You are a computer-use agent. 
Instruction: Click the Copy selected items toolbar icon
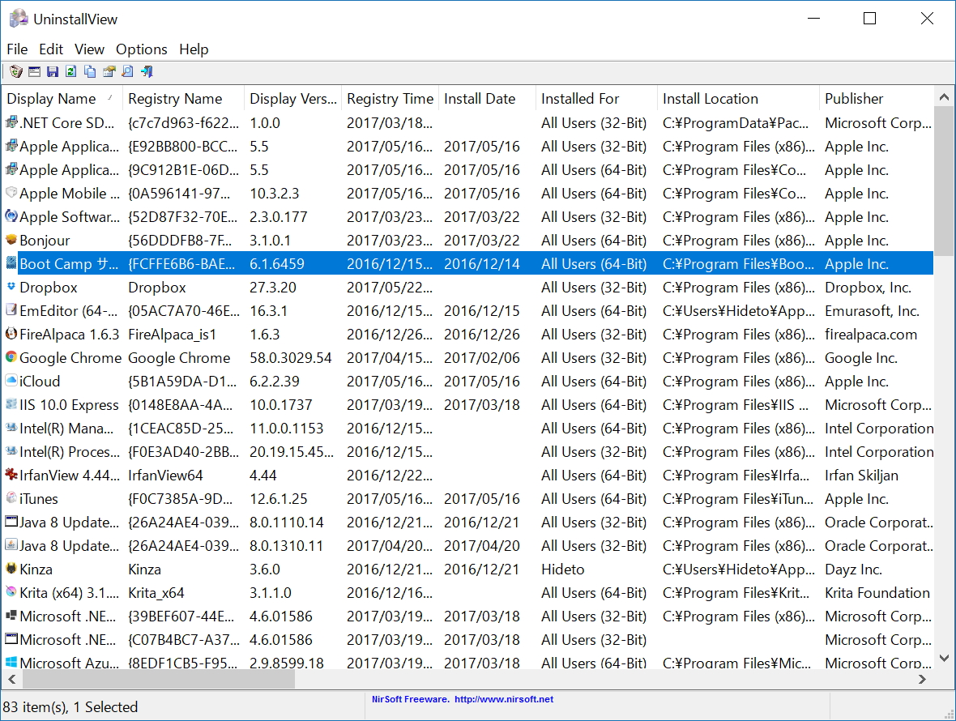[x=90, y=72]
